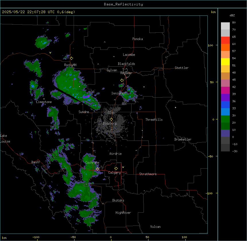This screenshot has height=241, width=247.
Task: Click the Base_Reflectivity title text
Action: 123,4
